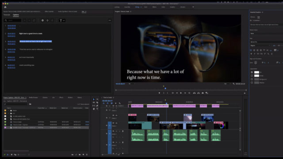Step forward one frame
The height and width of the screenshot is (159, 283).
185,93
